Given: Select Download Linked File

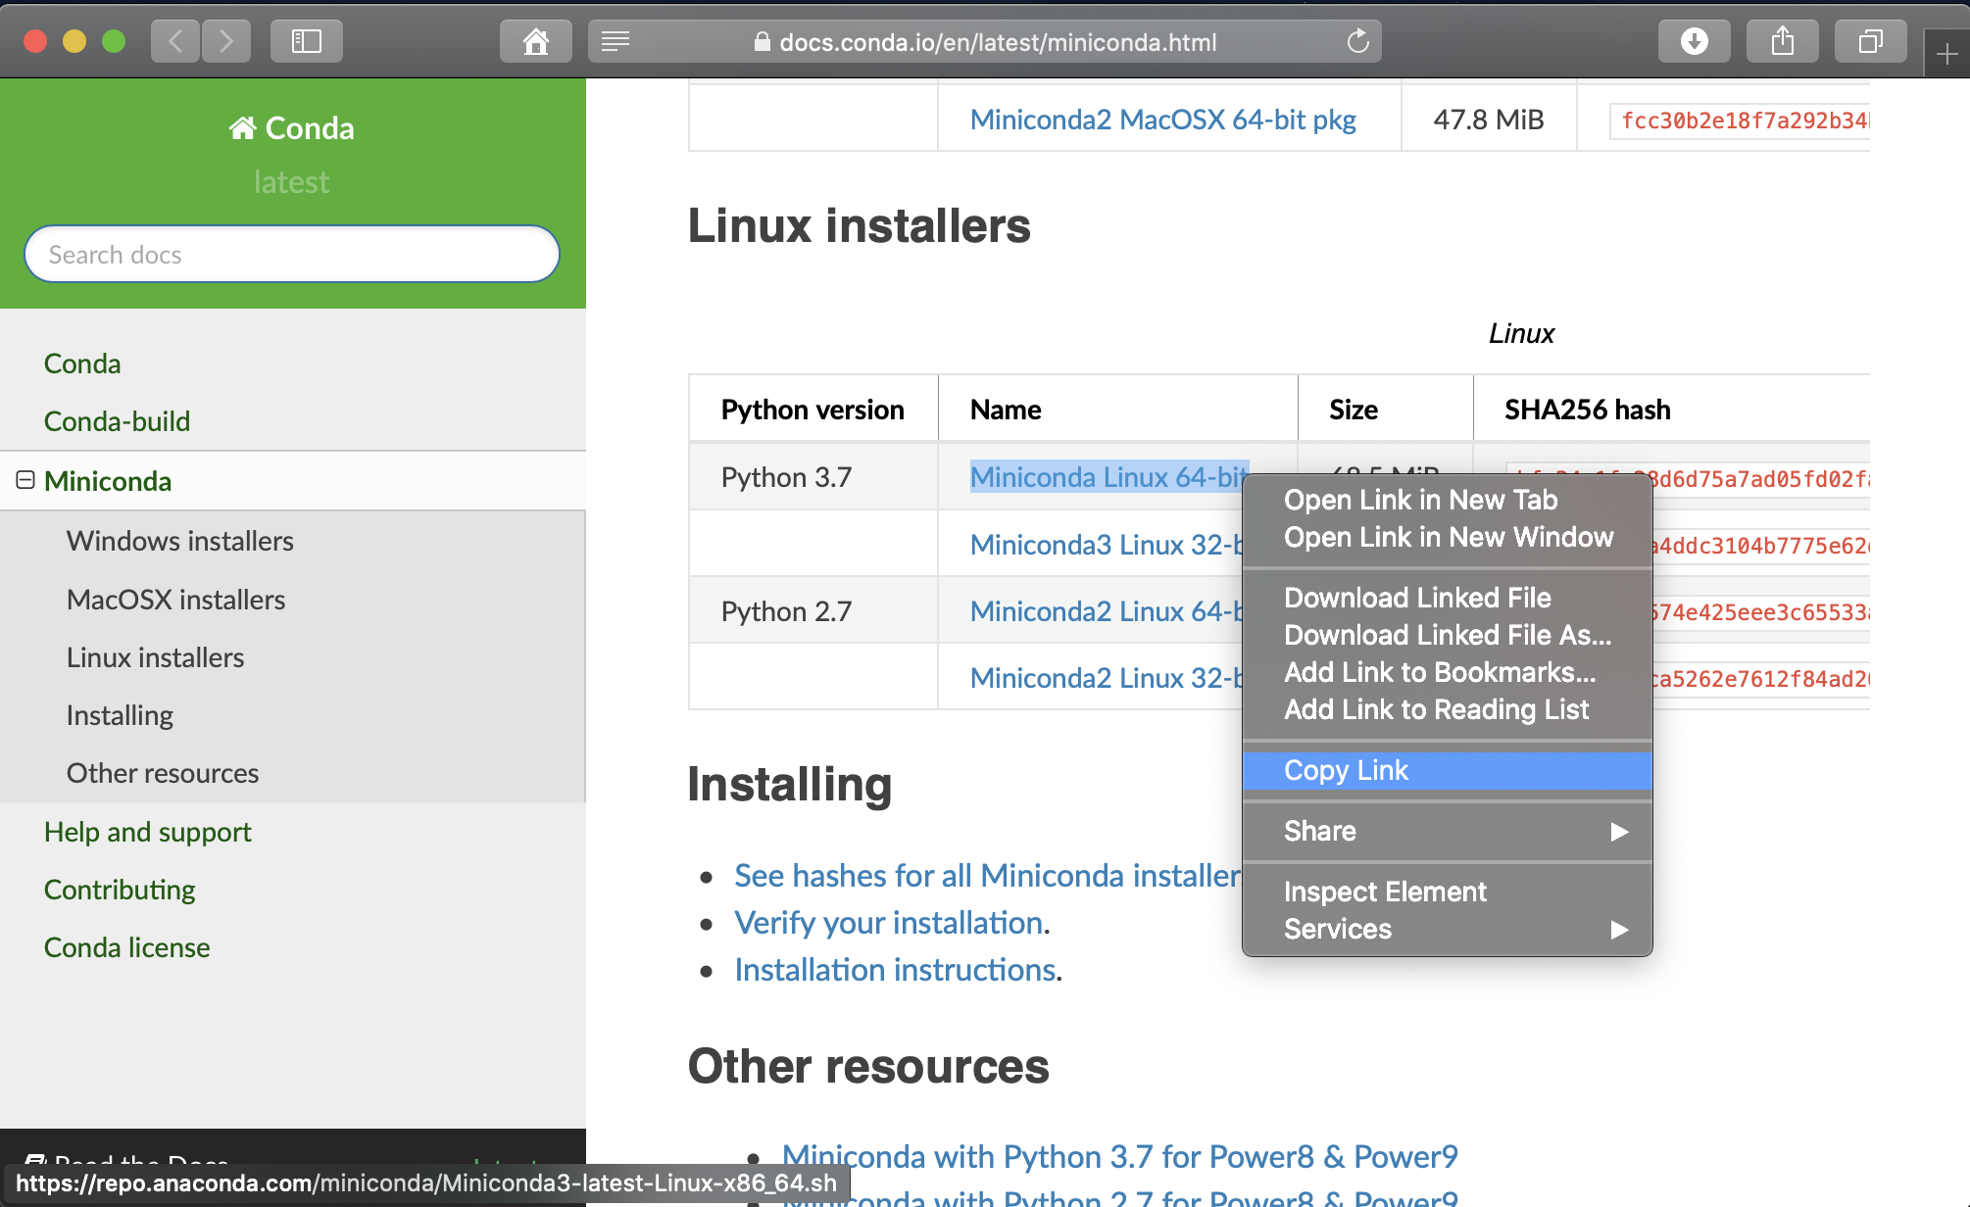Looking at the screenshot, I should (x=1448, y=598).
